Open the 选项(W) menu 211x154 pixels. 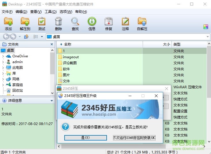pyautogui.click(x=66, y=12)
